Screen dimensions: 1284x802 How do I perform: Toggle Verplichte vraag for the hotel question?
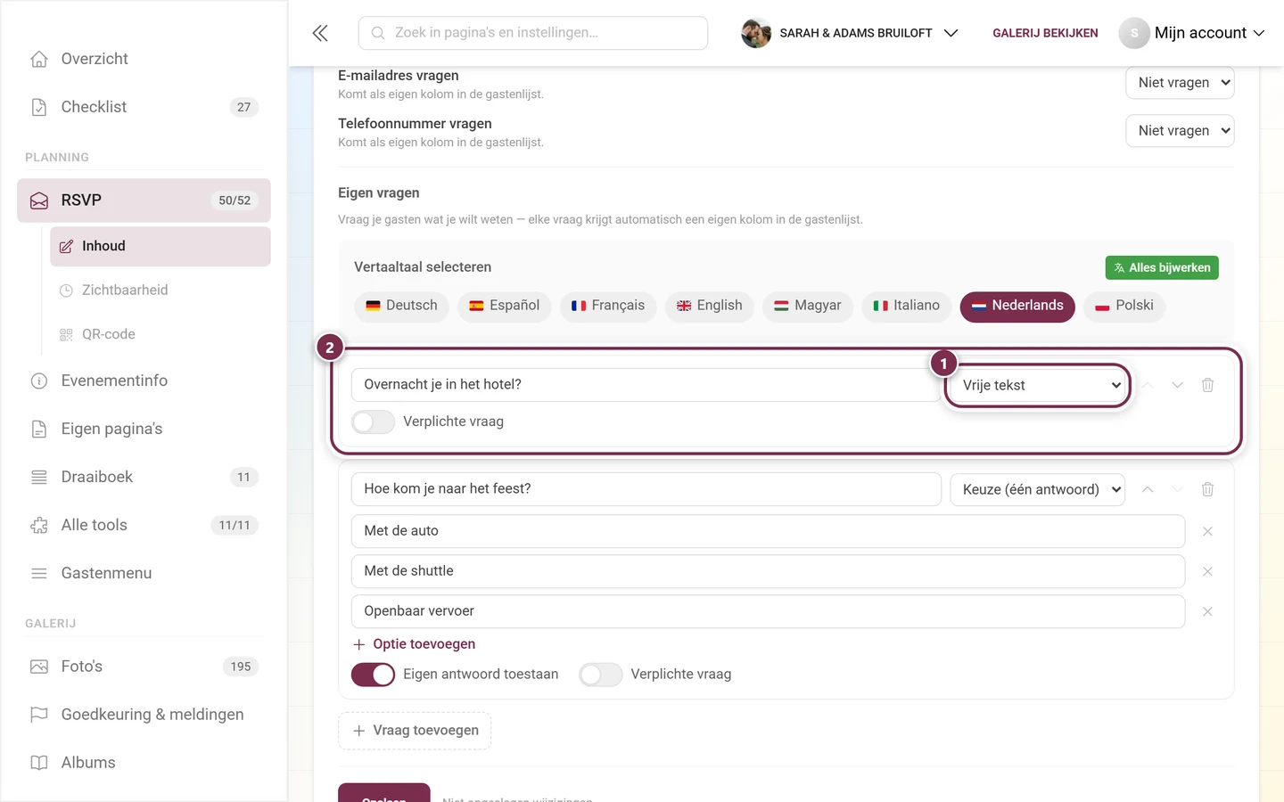point(373,421)
